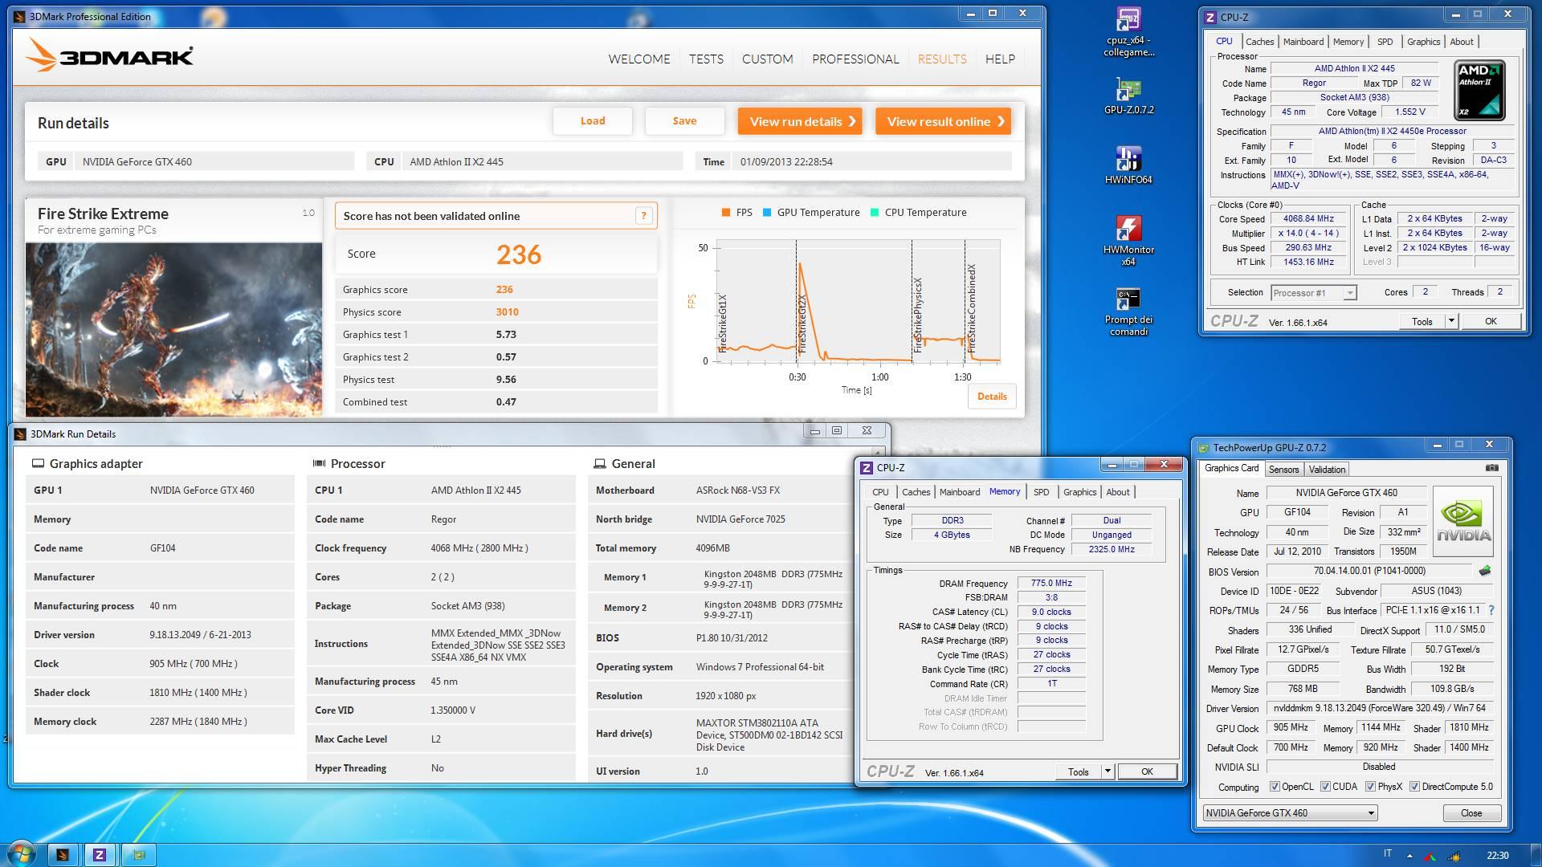Launch HWMonitor x64 desktop icon
Viewport: 1542px width, 867px height.
click(1128, 241)
